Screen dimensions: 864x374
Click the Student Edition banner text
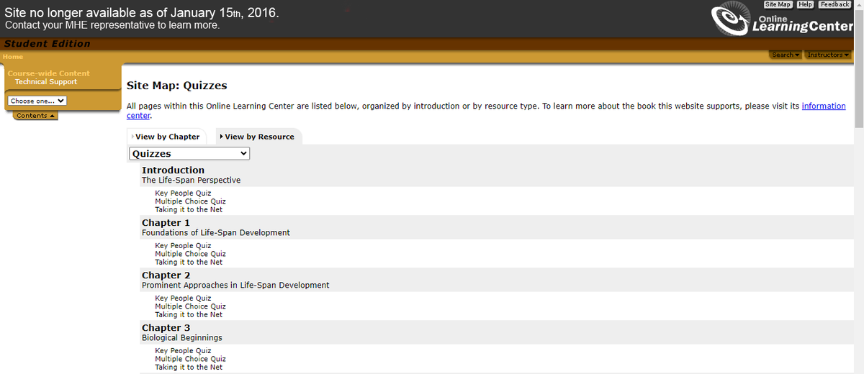(48, 44)
